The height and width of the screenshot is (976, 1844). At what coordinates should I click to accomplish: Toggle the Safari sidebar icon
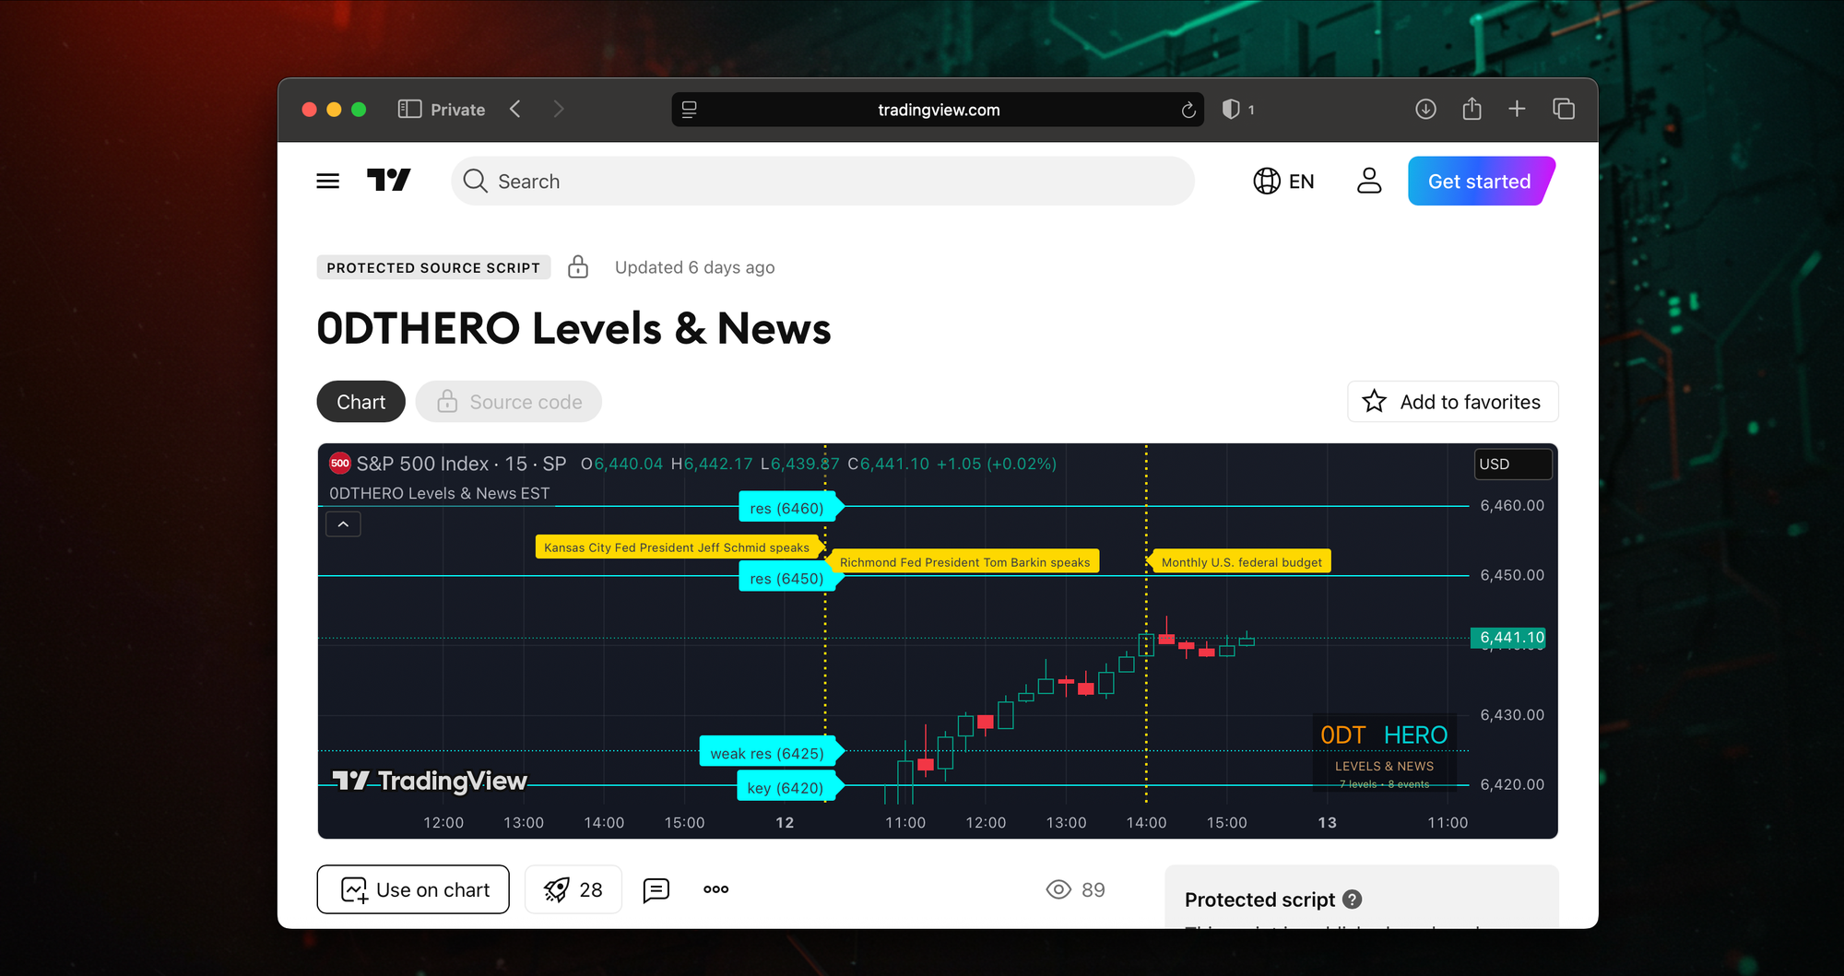pyautogui.click(x=409, y=109)
